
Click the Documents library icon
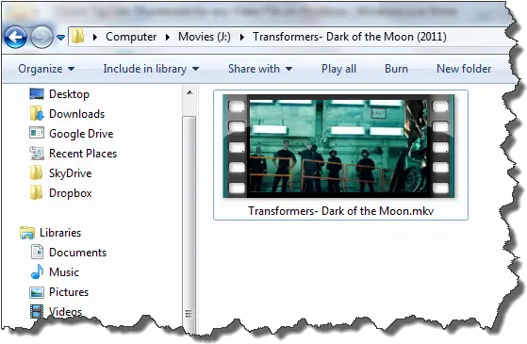click(37, 252)
